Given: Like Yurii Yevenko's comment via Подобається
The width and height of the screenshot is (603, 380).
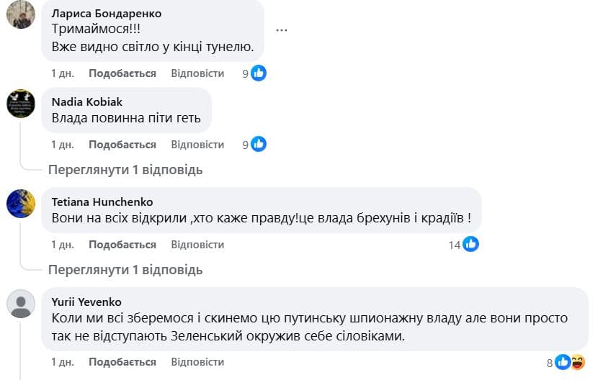Looking at the screenshot, I should [122, 362].
